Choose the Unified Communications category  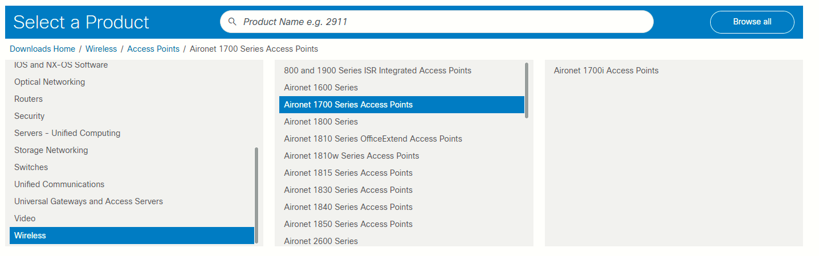pos(59,184)
